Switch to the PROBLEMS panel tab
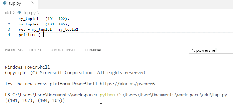 point(14,50)
